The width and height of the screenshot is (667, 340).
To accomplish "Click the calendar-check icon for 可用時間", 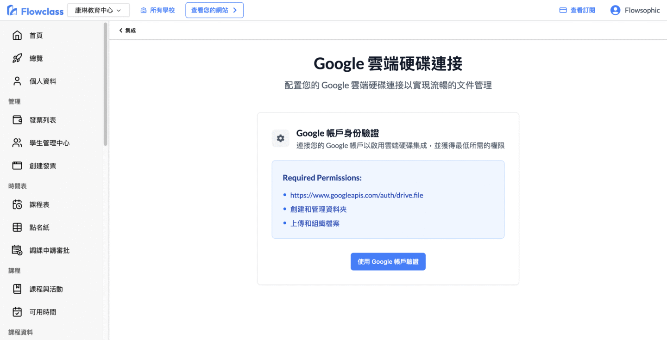I will click(17, 312).
